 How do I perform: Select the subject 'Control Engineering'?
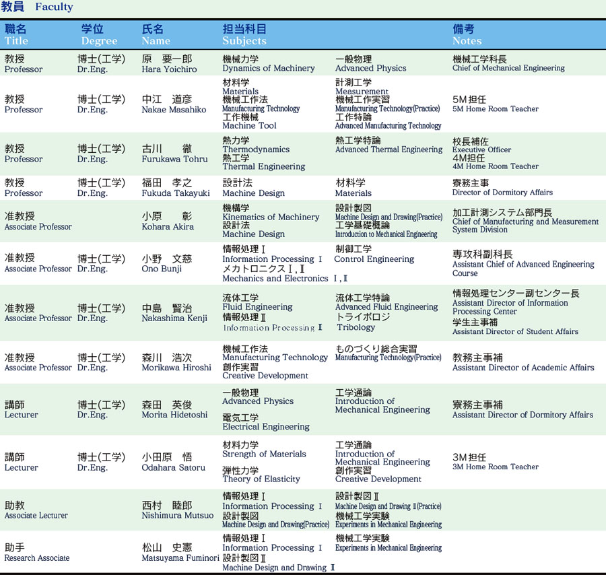tap(374, 259)
